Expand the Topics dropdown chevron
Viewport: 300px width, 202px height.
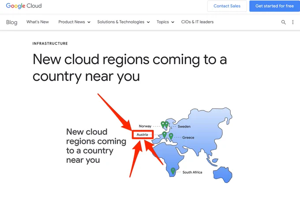(x=172, y=22)
